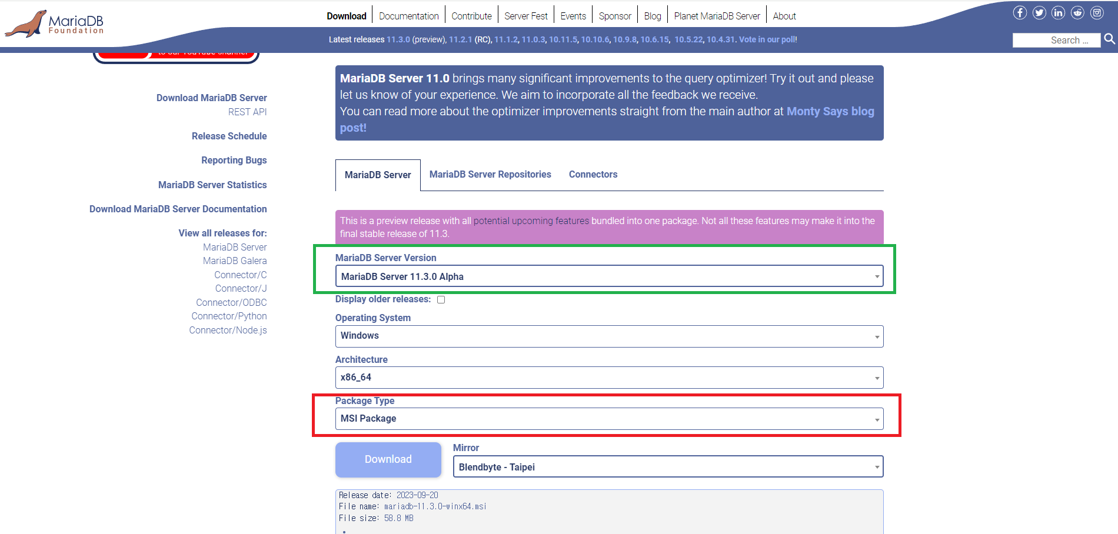Open the Monty Says blog post link
Viewport: 1118px width, 534px height.
830,111
